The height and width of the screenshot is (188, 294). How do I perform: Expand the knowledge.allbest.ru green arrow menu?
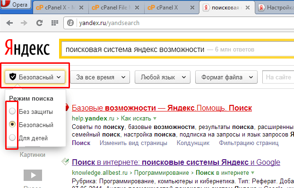(x=253, y=172)
